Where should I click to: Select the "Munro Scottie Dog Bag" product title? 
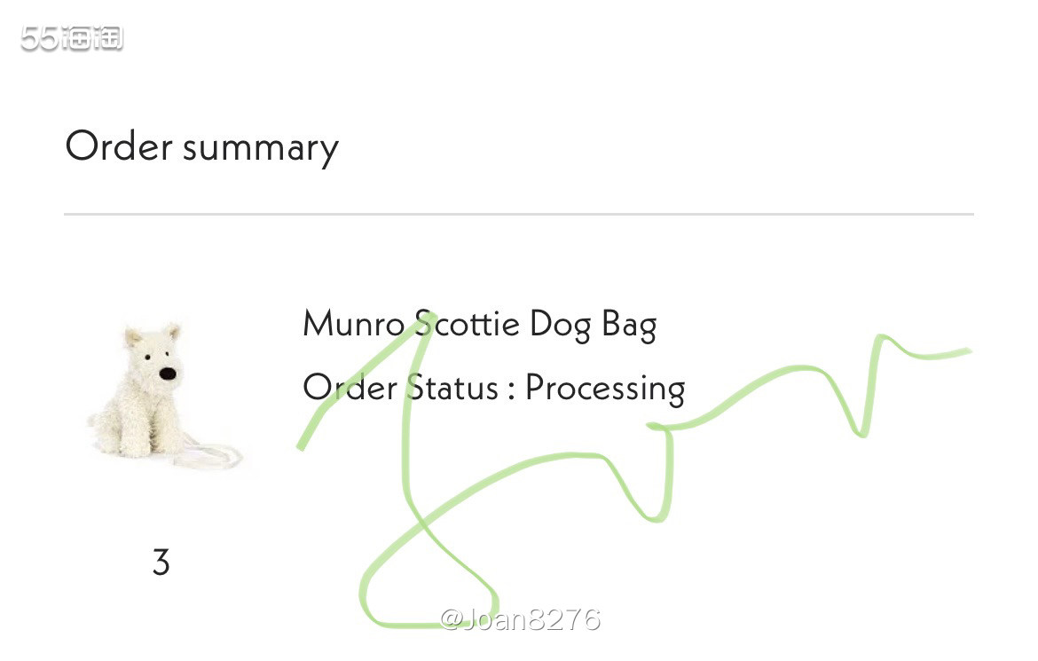[479, 325]
